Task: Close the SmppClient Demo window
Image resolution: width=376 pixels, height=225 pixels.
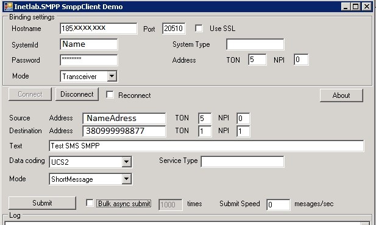Action: (367, 7)
